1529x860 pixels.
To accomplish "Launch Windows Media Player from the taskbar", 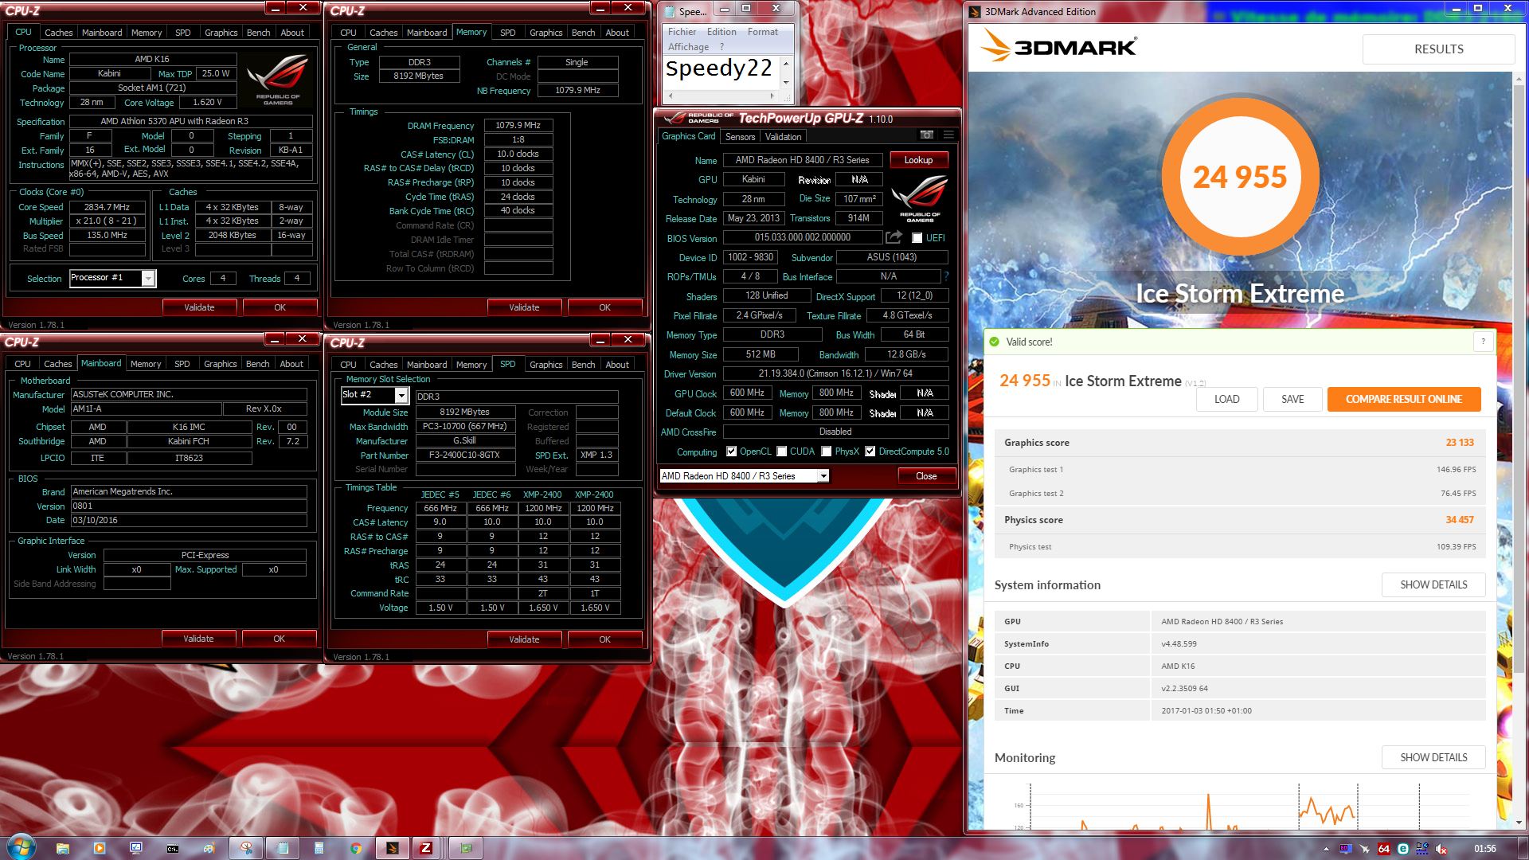I will pyautogui.click(x=100, y=848).
